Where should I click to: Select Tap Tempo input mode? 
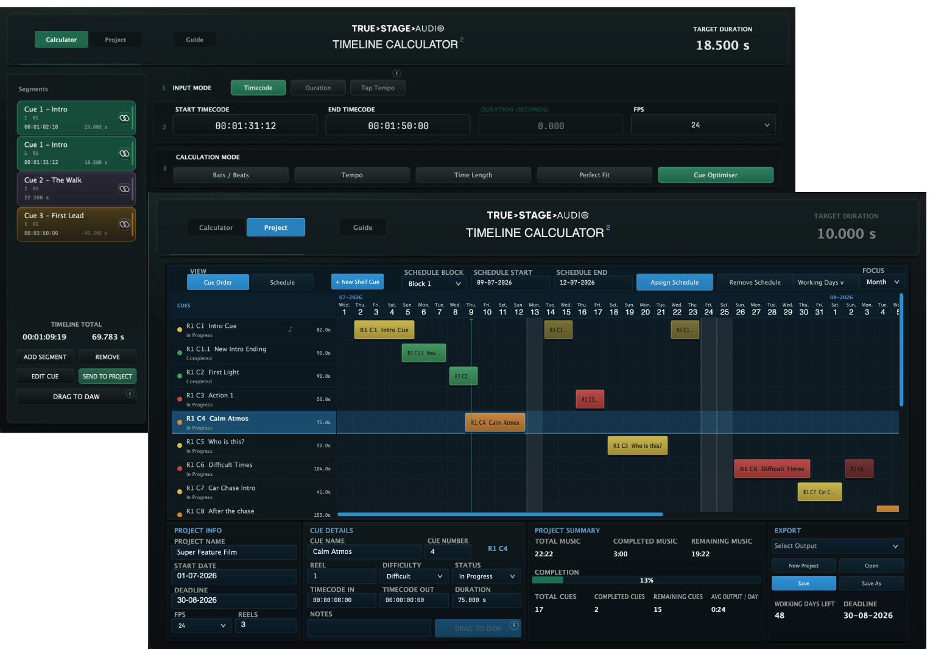[x=378, y=88]
